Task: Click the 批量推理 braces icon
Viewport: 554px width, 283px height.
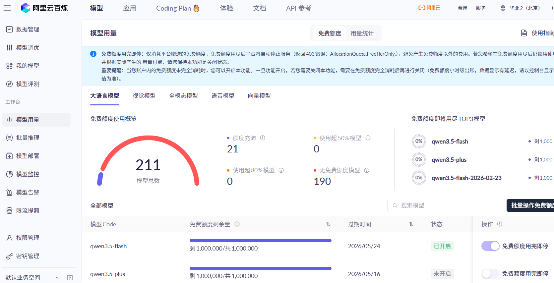Action: [x=10, y=138]
